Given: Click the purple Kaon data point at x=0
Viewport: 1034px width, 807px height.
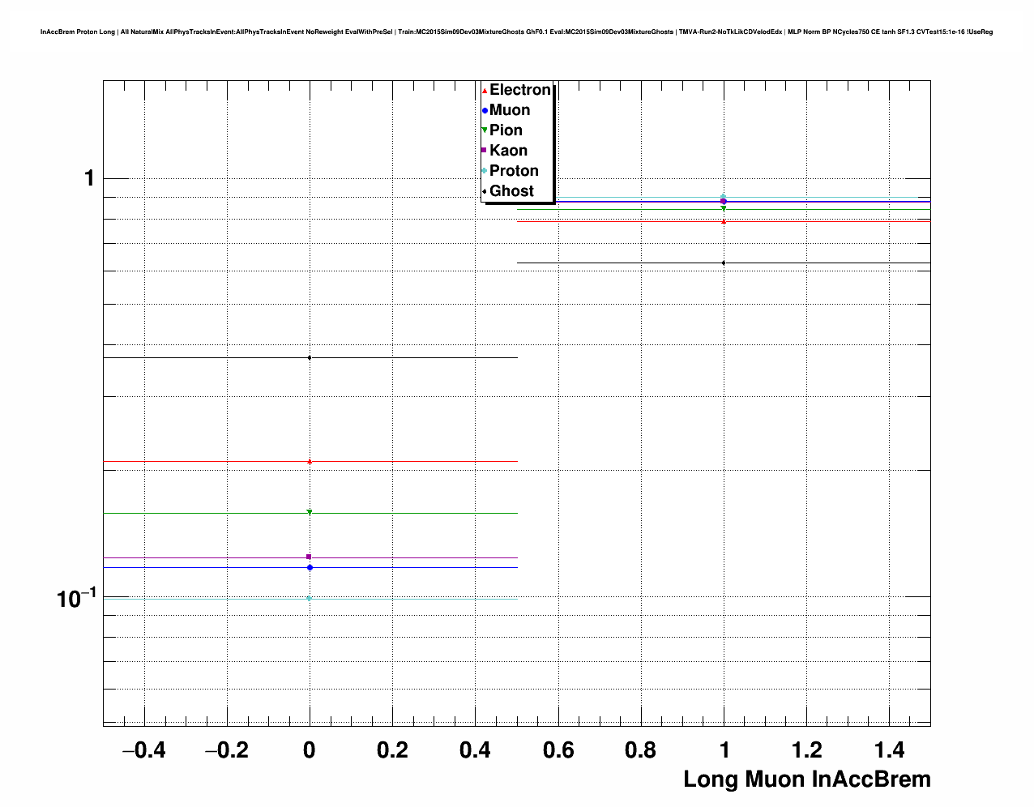Looking at the screenshot, I should 310,557.
